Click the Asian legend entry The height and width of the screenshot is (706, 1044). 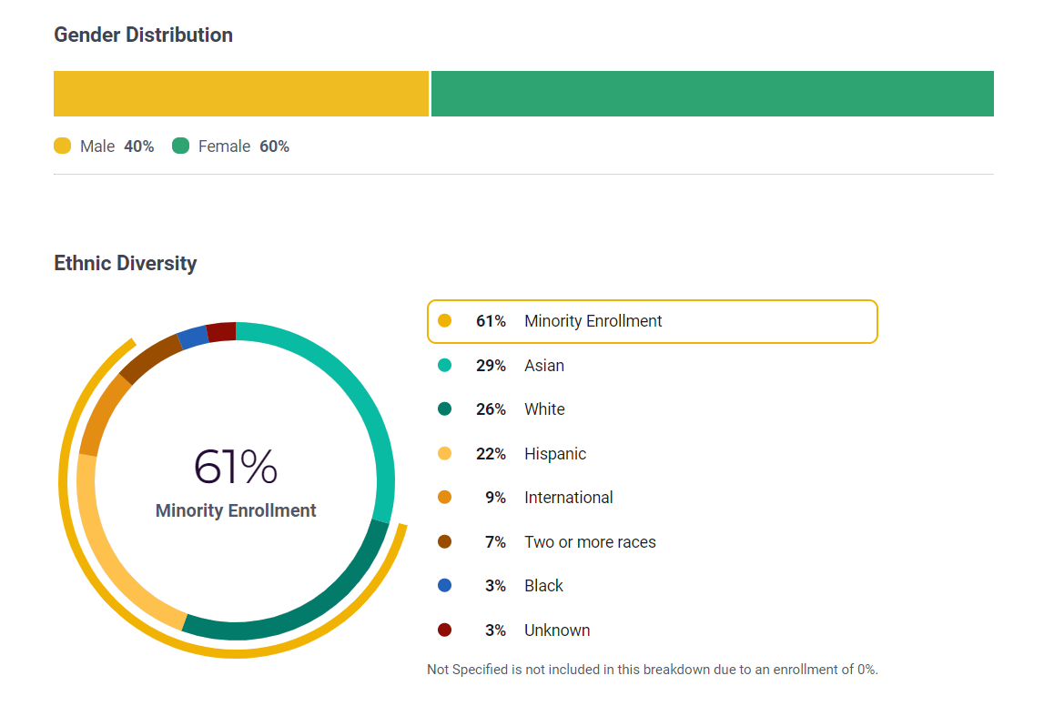(x=543, y=366)
